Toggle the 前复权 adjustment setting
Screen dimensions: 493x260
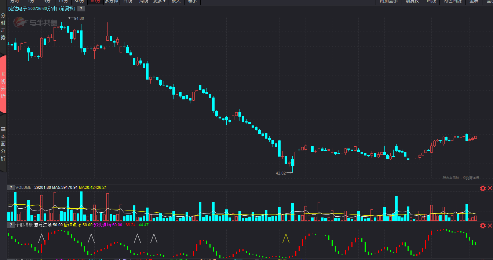click(412, 1)
